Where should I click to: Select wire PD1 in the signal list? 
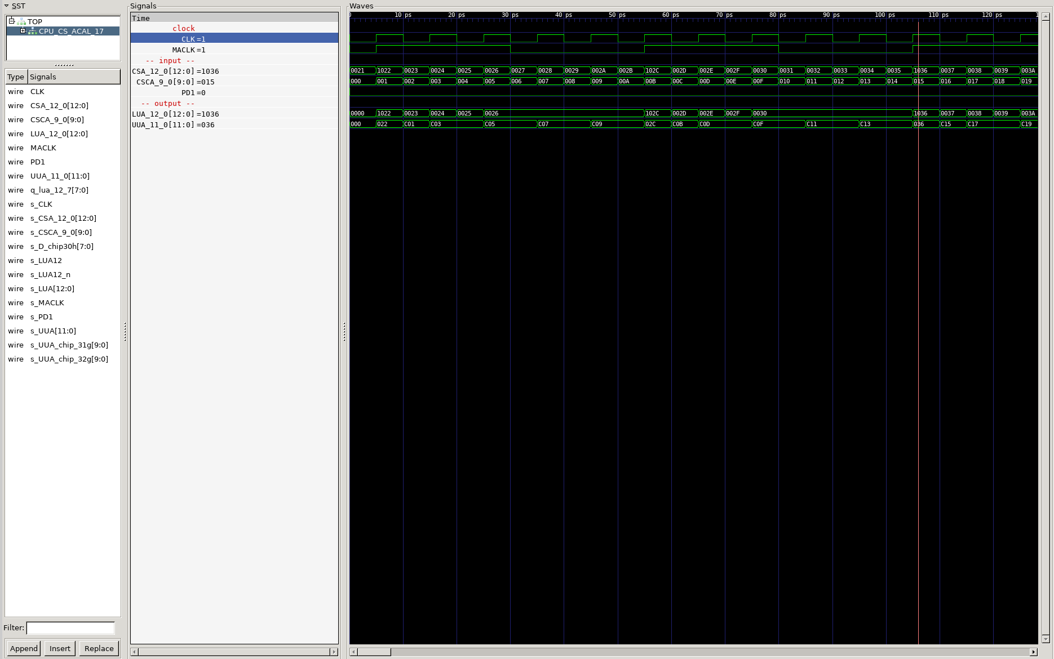[63, 162]
